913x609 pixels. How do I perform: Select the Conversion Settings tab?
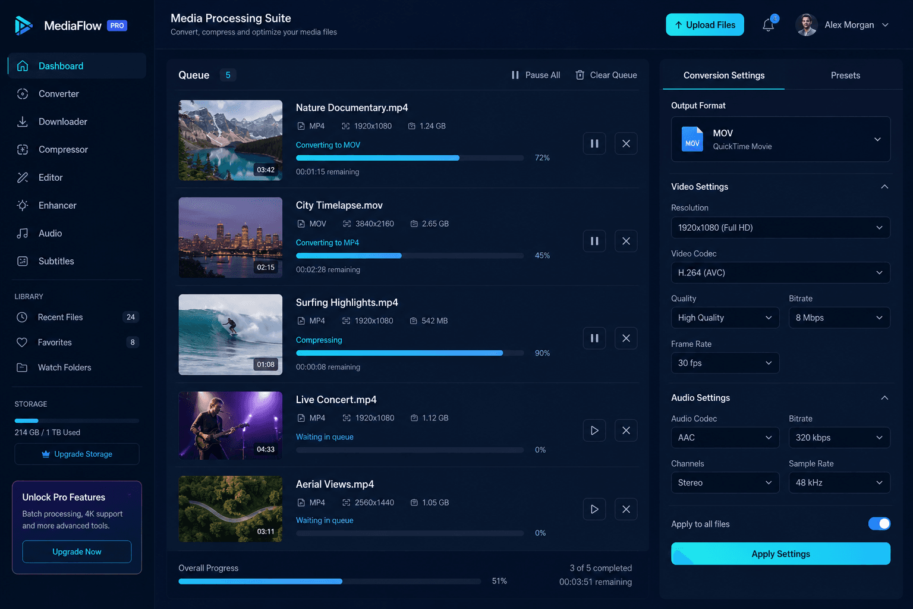[x=724, y=76]
